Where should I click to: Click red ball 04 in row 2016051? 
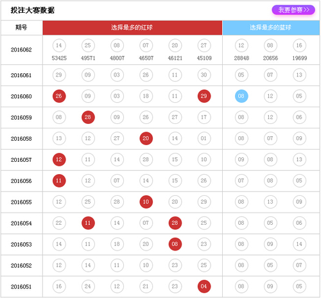click(x=204, y=286)
